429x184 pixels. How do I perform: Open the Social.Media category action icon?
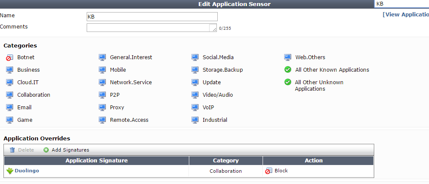click(x=195, y=57)
